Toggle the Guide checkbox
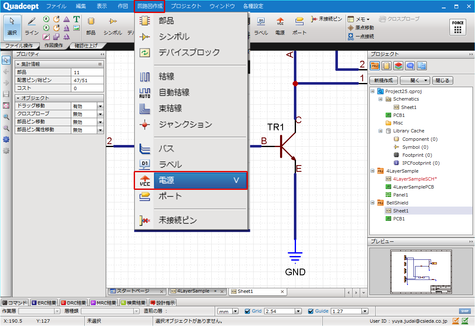Image resolution: width=475 pixels, height=326 pixels. coord(311,311)
